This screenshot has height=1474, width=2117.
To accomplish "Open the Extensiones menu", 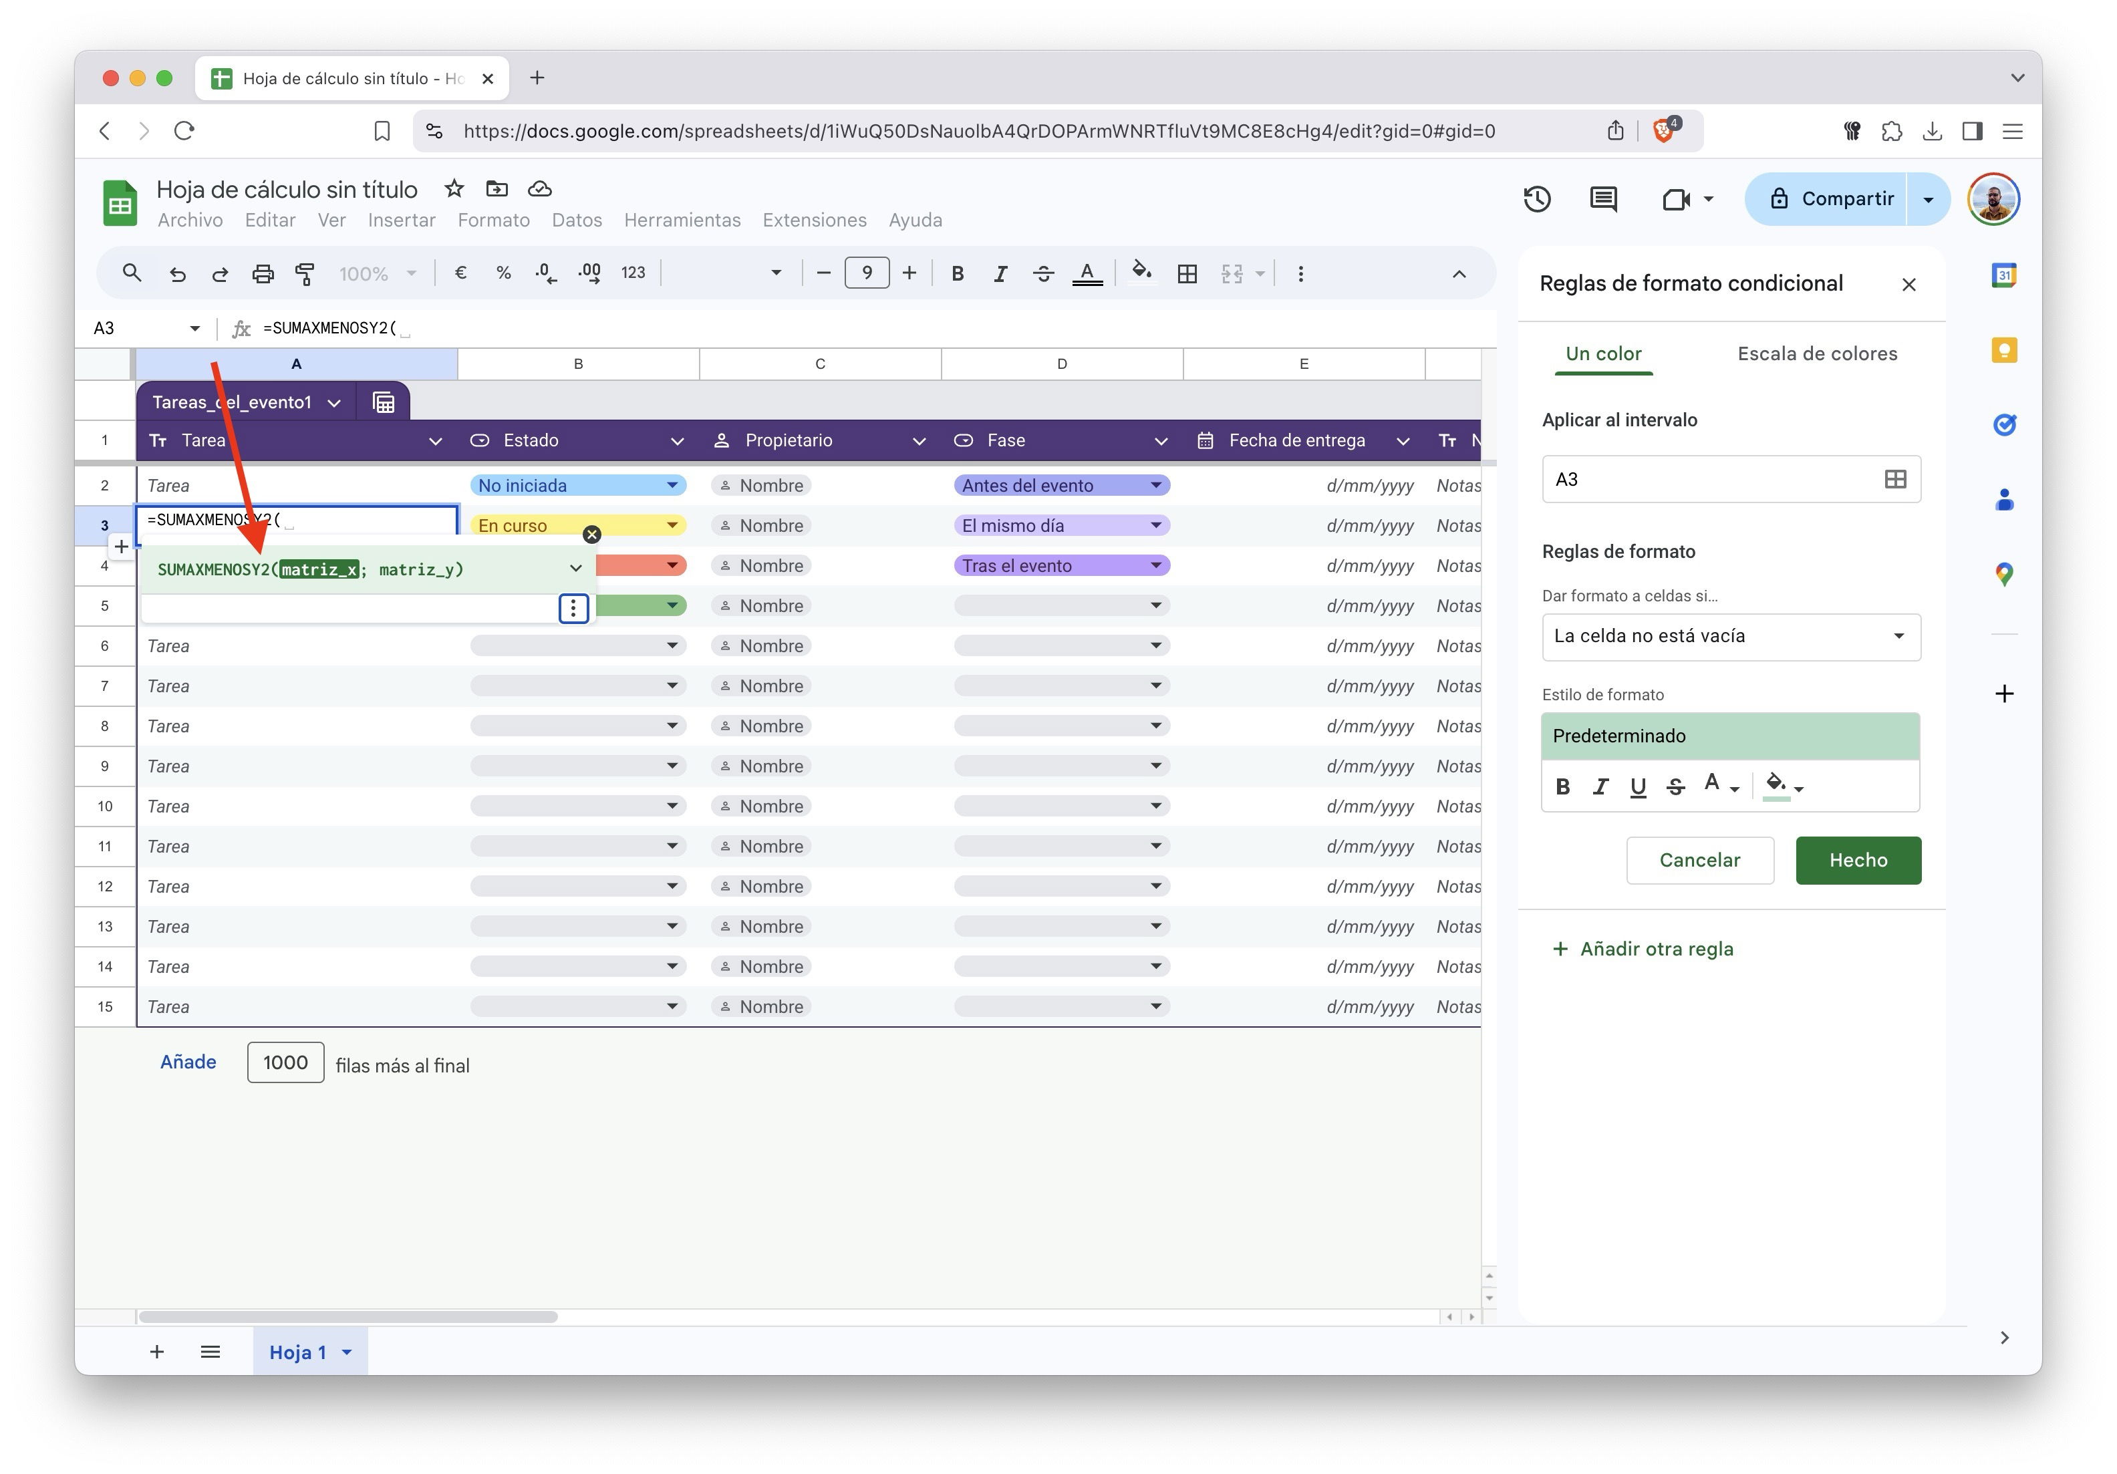I will pos(814,220).
